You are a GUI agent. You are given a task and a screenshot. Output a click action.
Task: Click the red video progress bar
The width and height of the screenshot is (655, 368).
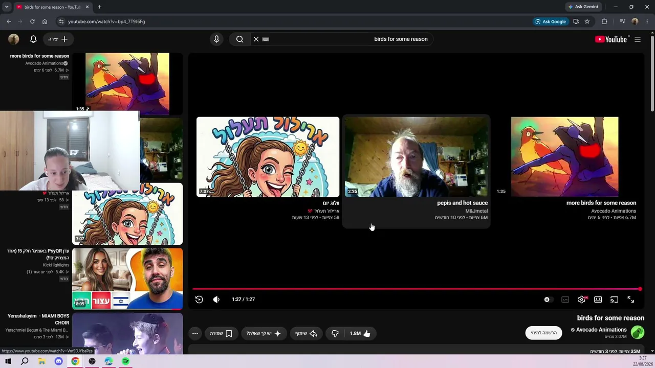pyautogui.click(x=417, y=289)
